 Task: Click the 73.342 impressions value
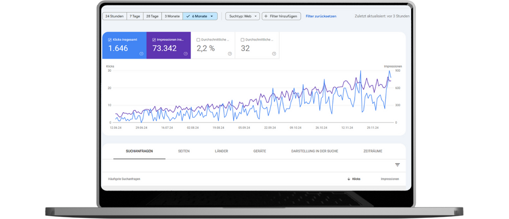point(165,48)
